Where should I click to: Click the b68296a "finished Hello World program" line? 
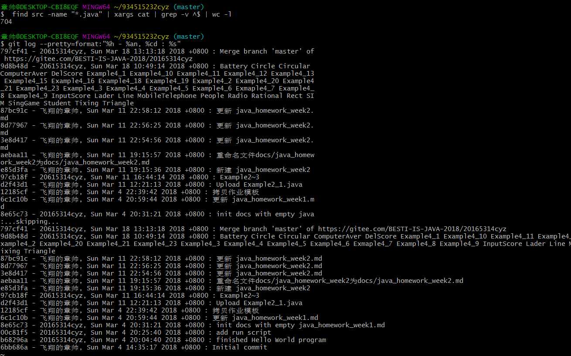click(x=163, y=340)
